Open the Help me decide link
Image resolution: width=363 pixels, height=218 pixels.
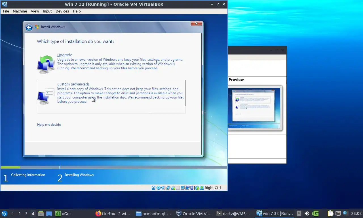click(49, 125)
